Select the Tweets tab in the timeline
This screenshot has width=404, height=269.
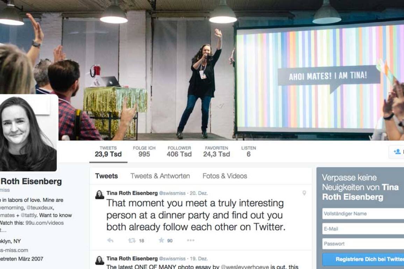(106, 176)
